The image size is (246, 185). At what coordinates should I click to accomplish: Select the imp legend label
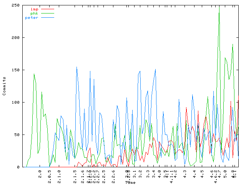pos(34,8)
